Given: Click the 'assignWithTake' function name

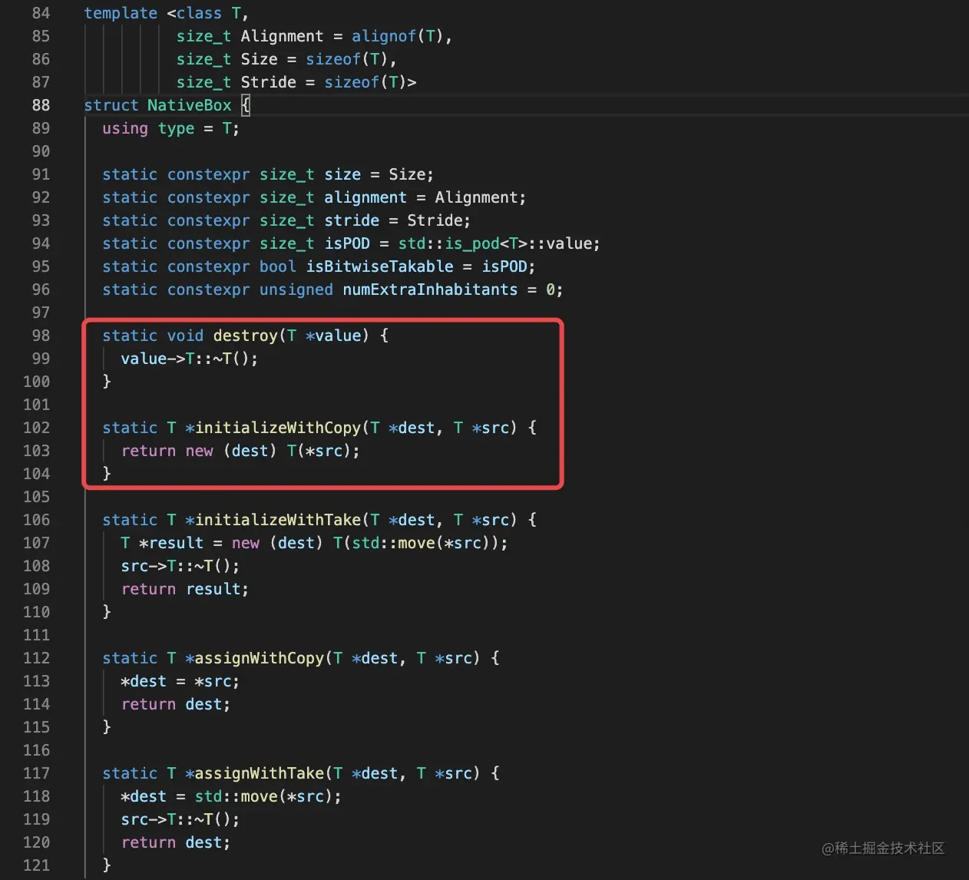Looking at the screenshot, I should click(259, 773).
